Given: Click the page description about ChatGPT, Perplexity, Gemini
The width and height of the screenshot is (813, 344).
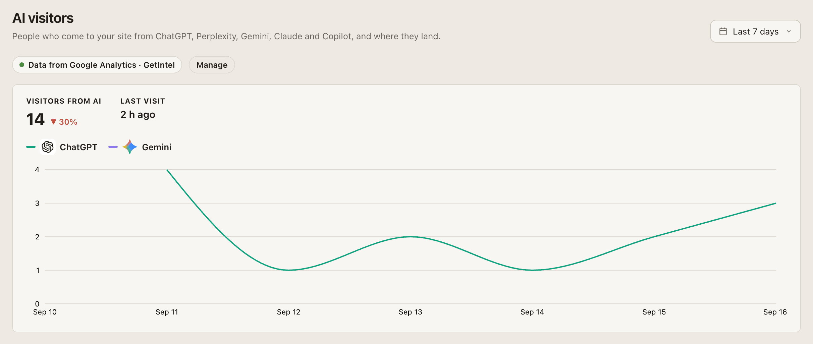Looking at the screenshot, I should pyautogui.click(x=226, y=36).
